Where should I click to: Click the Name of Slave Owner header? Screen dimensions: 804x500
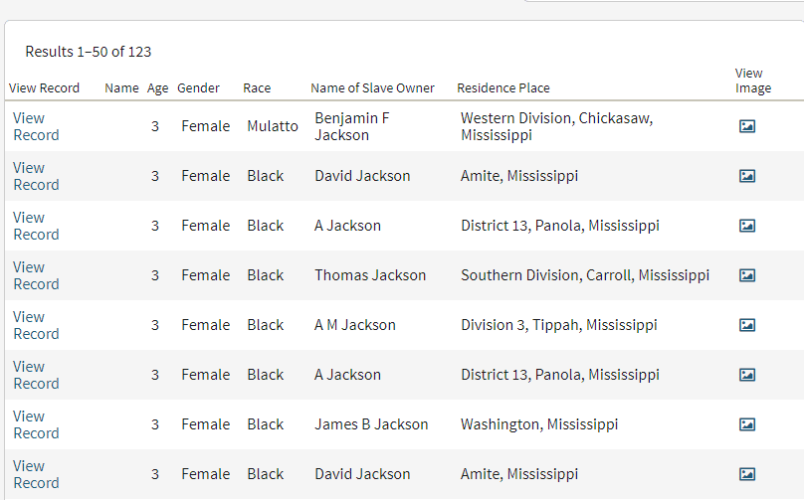point(372,88)
